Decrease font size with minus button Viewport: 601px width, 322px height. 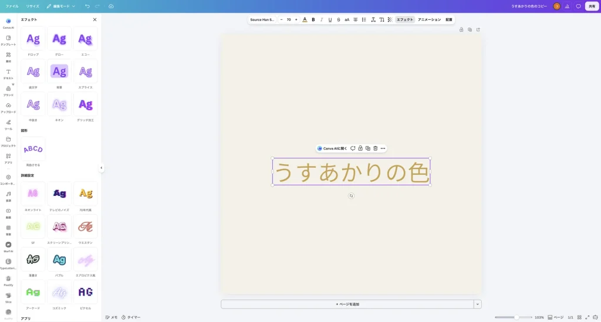tap(281, 19)
